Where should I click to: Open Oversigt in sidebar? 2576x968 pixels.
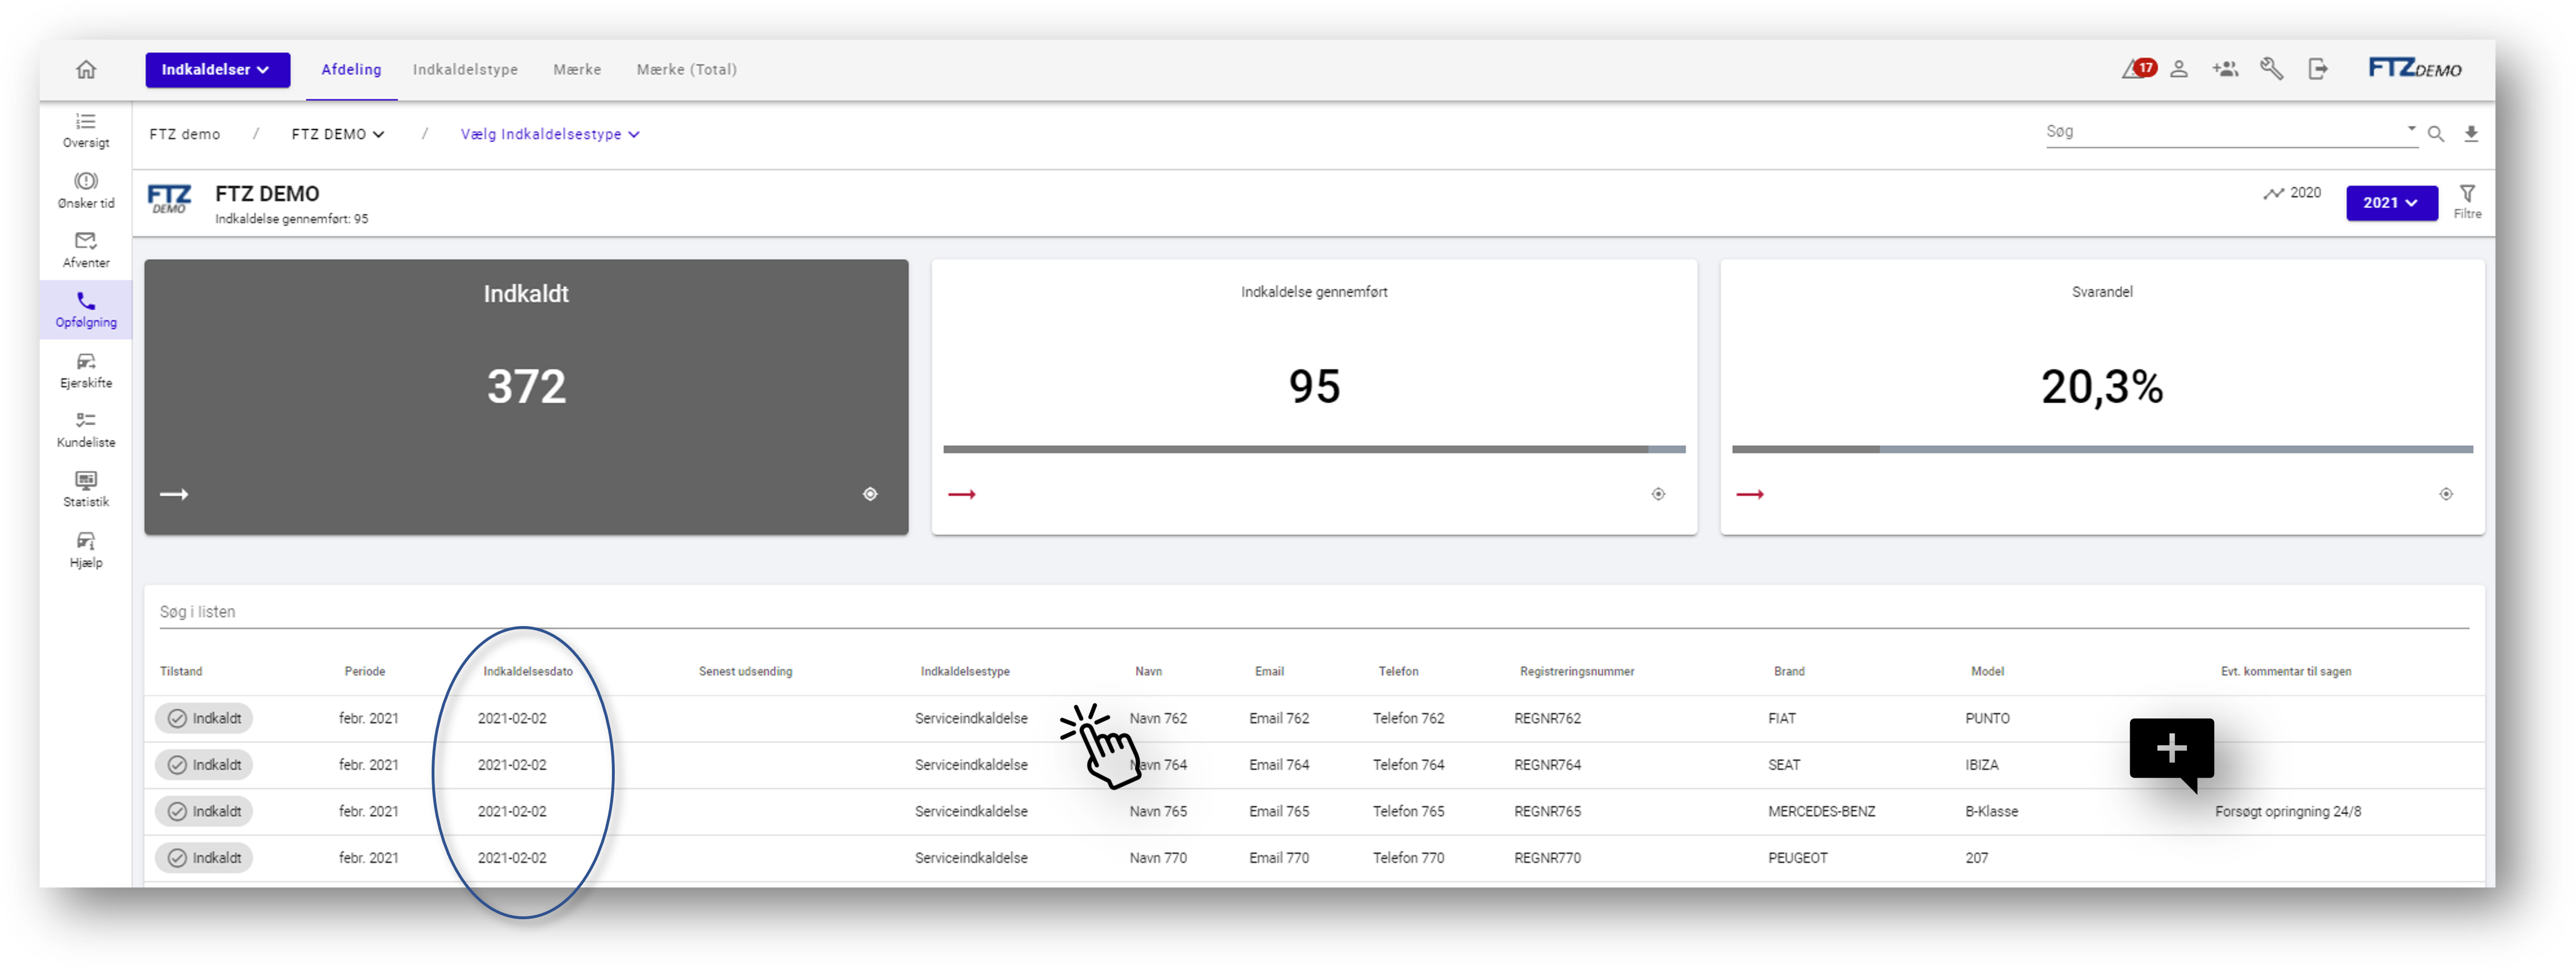[86, 131]
